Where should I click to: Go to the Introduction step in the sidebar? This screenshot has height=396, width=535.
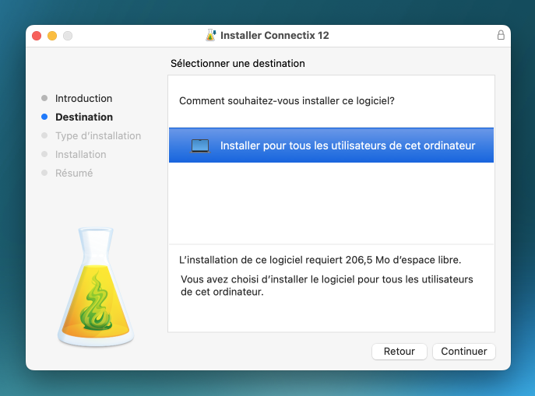click(83, 99)
